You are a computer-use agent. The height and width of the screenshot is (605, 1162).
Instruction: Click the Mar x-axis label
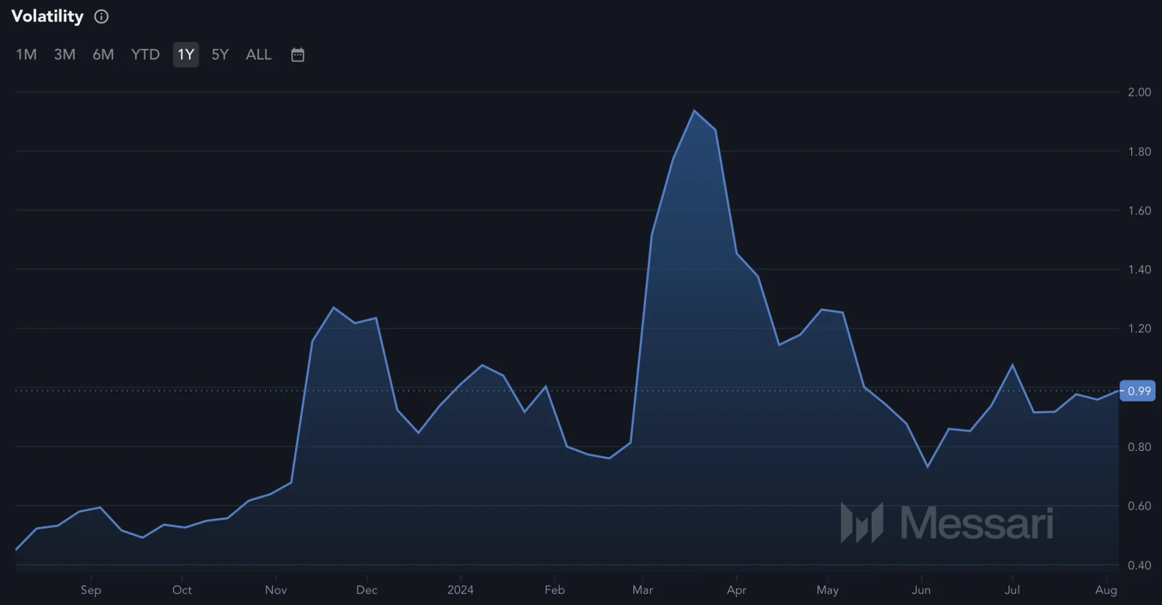click(643, 590)
